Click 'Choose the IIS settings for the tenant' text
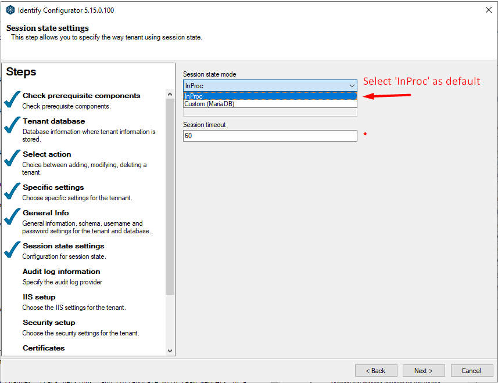The image size is (498, 383). [74, 308]
